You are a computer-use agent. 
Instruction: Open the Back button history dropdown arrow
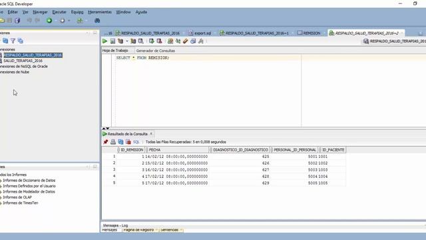56,21
